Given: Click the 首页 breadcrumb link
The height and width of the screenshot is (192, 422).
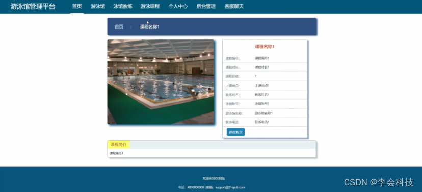Looking at the screenshot, I should (119, 27).
